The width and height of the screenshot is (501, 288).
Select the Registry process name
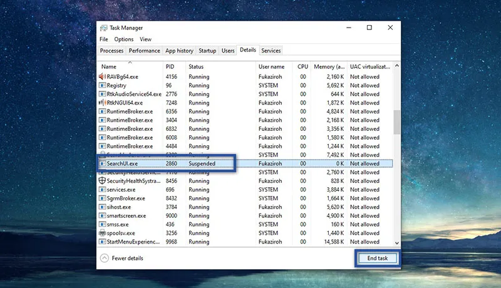(x=116, y=85)
